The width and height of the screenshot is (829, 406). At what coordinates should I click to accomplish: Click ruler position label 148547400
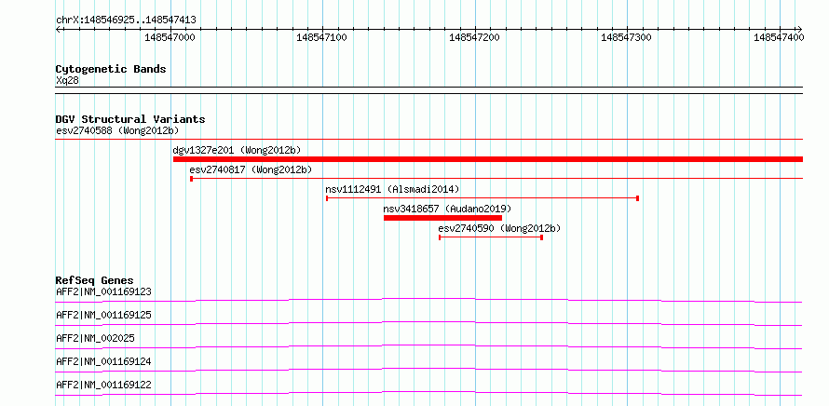pyautogui.click(x=779, y=37)
